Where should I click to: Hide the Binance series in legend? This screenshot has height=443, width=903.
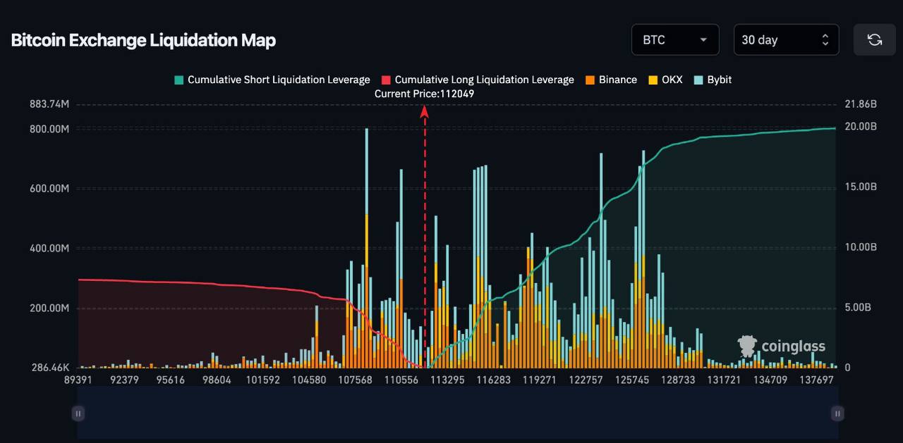(617, 80)
